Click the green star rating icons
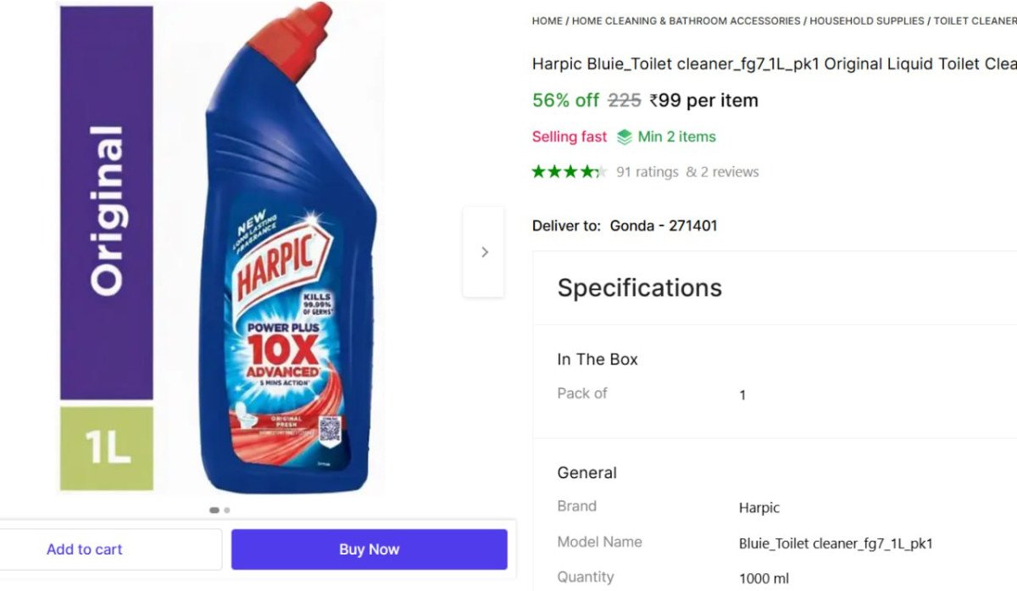1017x591 pixels. coord(569,172)
